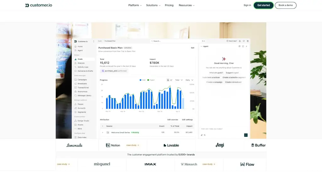Open the Agent panel options menu dots
Screen dimensions: 322x181
click(x=202, y=47)
